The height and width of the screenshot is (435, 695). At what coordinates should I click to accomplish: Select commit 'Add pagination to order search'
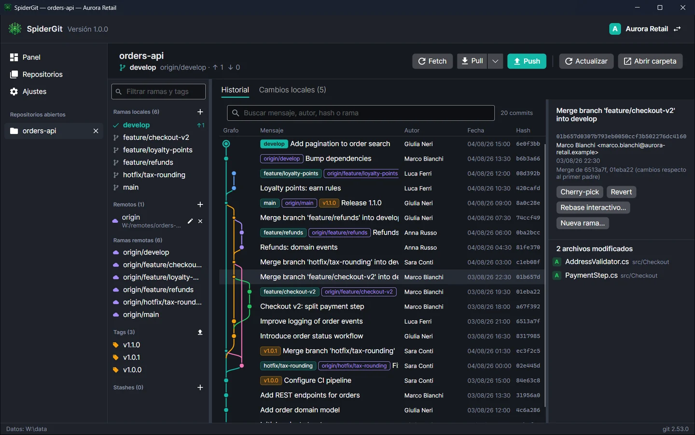pyautogui.click(x=382, y=144)
